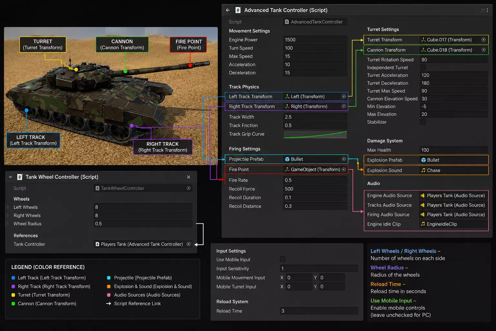Click back arrow in Advanced Tank Controller header

(x=228, y=10)
